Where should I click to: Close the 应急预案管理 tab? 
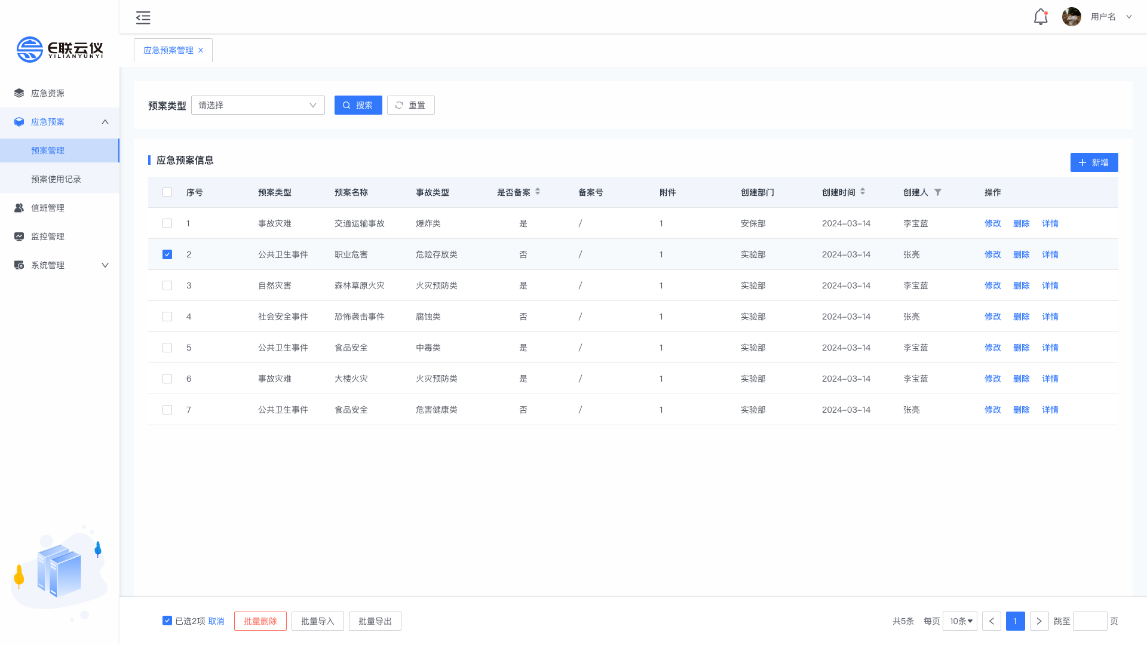(x=201, y=50)
